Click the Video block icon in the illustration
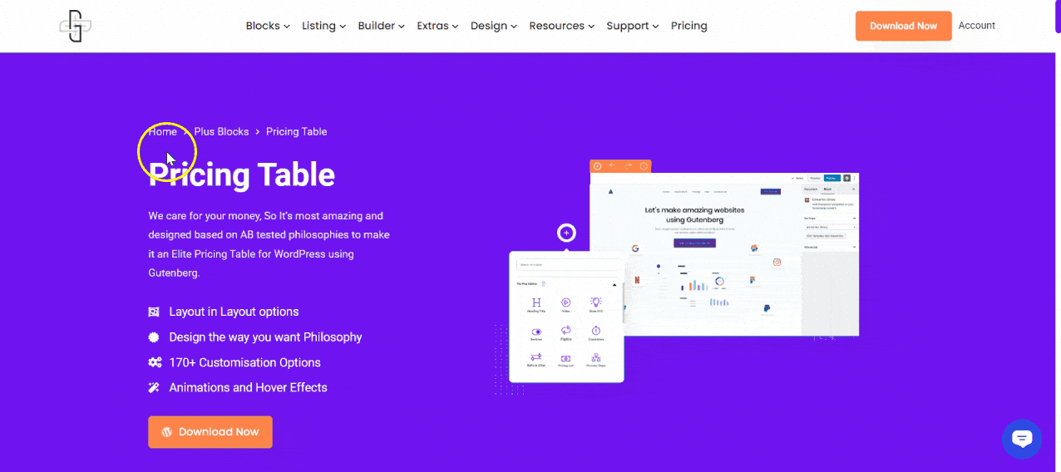This screenshot has width=1061, height=472. [565, 302]
